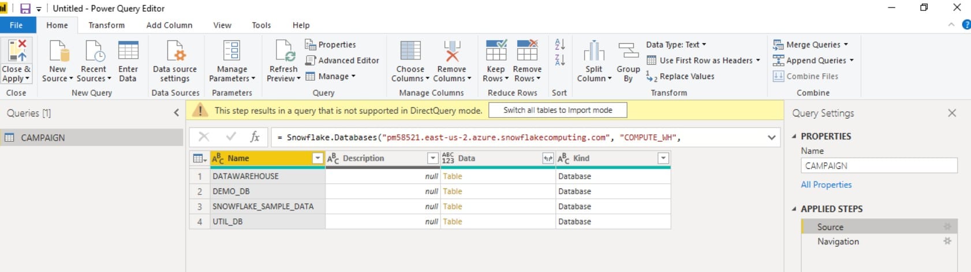Collapse the ribbon
Screen dimensions: 971x272
pyautogui.click(x=951, y=25)
